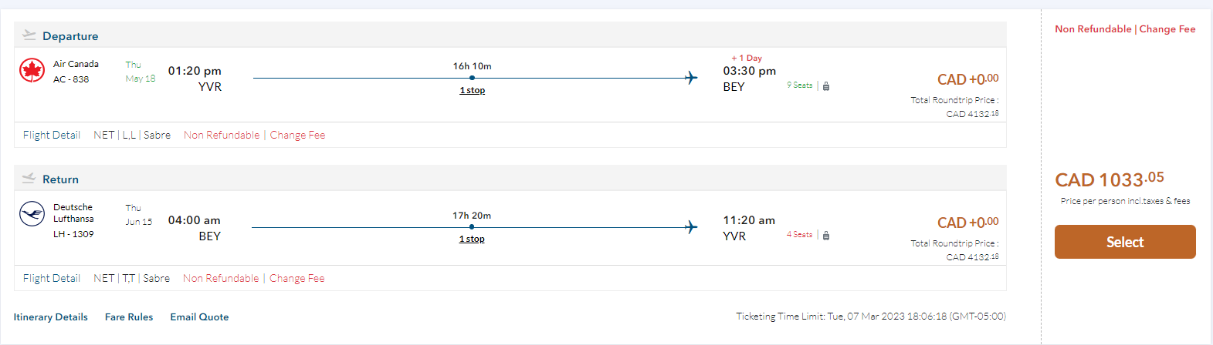Click the baggage icon on the return flight
Screen dimensions: 1213x345
(826, 236)
